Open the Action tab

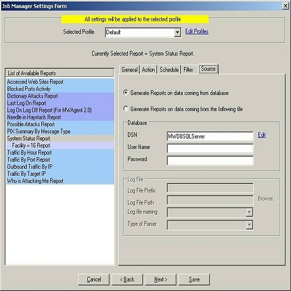click(x=148, y=69)
